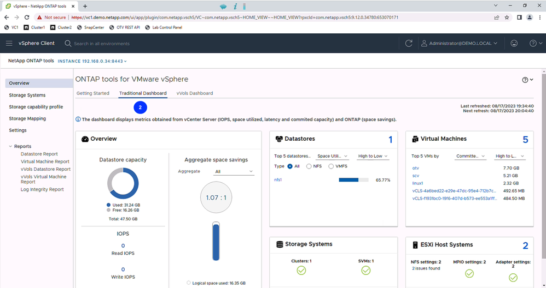Viewport: 546px width, 288px height.
Task: Click the vSphere refresh icon
Action: point(409,43)
